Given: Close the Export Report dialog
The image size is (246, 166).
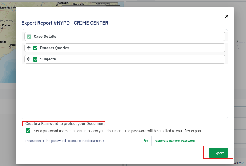Looking at the screenshot, I should pyautogui.click(x=227, y=16).
